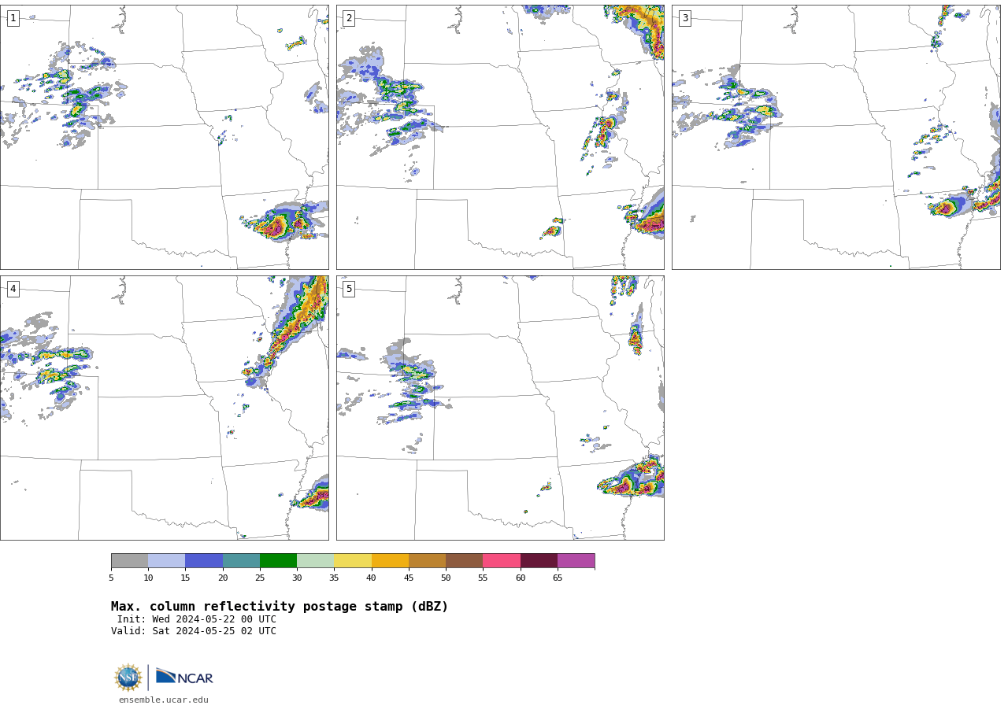Click the teal 20-25 dBZ swatch

(x=241, y=561)
